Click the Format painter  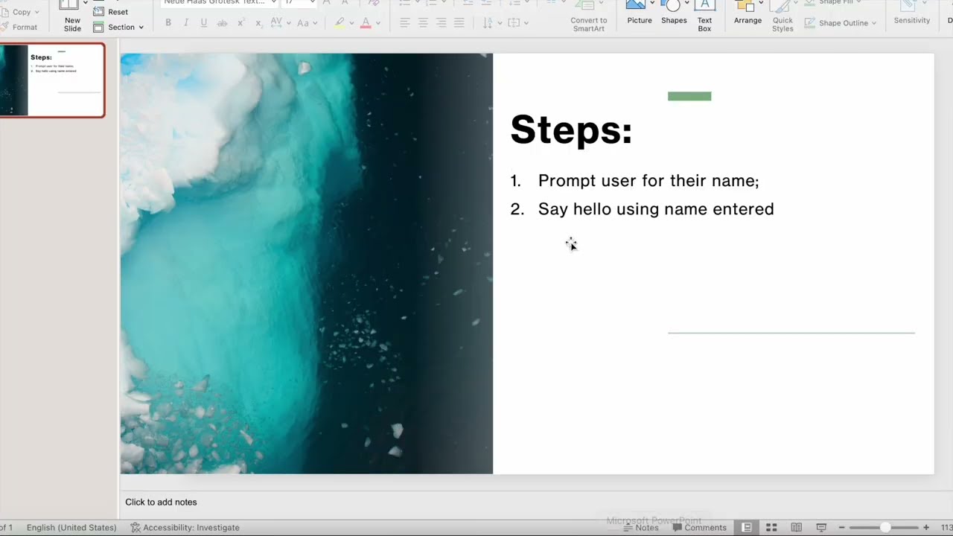pos(19,28)
